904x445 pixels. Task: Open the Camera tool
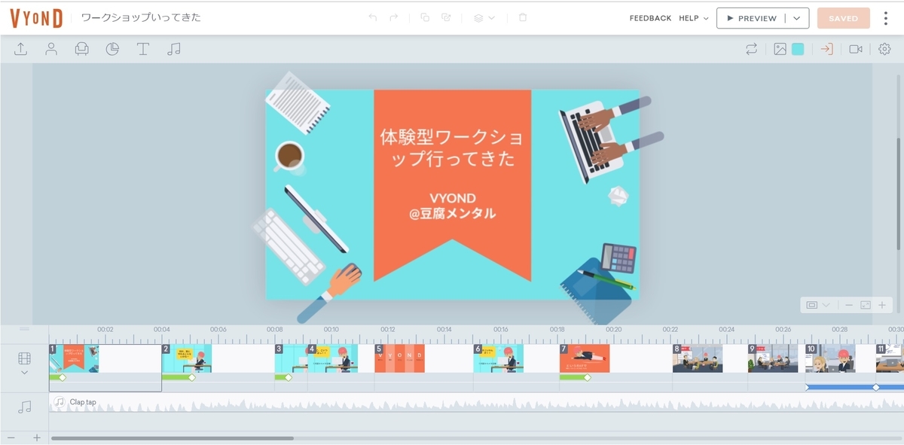point(856,49)
